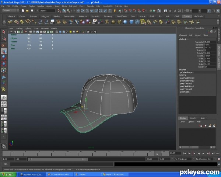Click play forwards button
This screenshot has width=221, height=177.
(x=203, y=153)
